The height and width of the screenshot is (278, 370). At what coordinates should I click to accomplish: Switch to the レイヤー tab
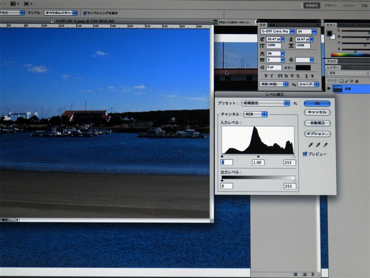tap(333, 67)
